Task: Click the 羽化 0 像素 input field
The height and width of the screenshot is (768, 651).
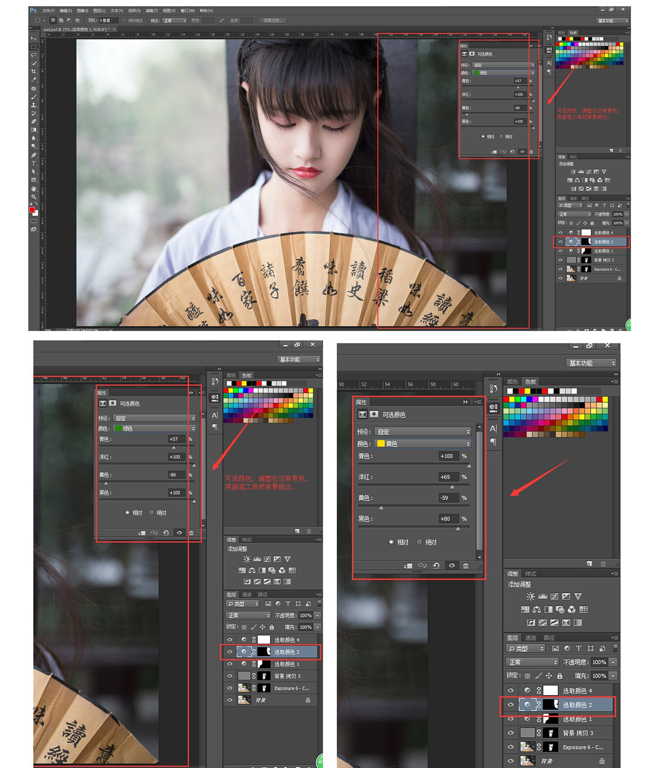Action: [108, 20]
